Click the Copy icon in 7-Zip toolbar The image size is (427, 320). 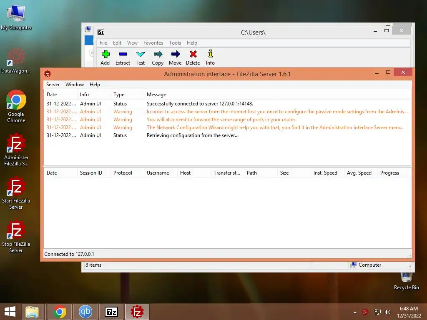point(158,54)
